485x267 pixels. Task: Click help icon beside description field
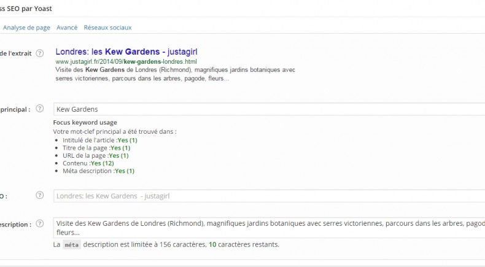tap(39, 223)
